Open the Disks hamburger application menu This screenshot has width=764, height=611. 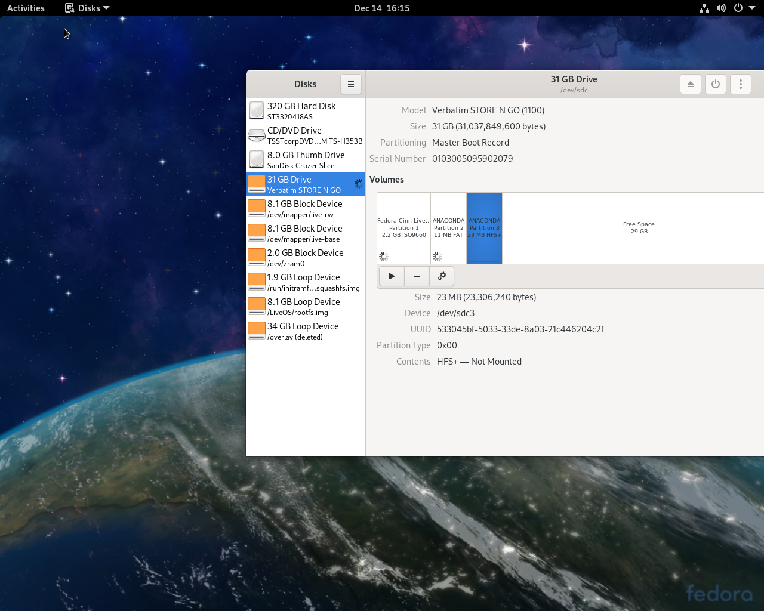(351, 84)
